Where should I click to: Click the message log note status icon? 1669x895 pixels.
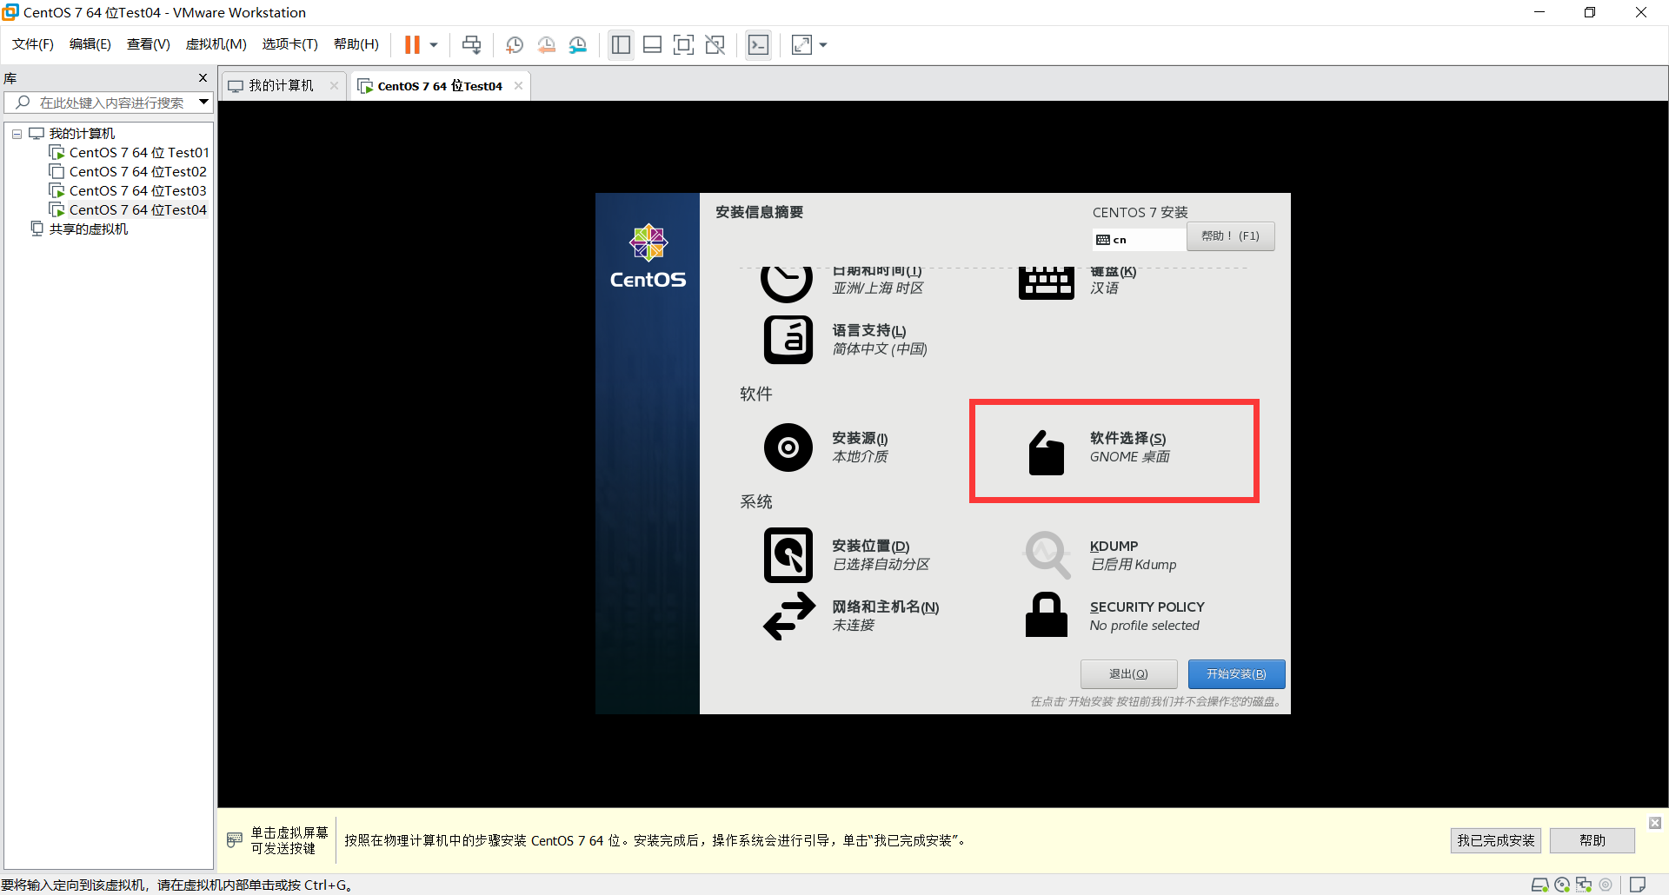tap(1638, 885)
